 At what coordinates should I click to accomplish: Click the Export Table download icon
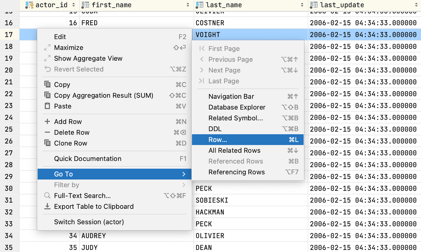pos(47,206)
